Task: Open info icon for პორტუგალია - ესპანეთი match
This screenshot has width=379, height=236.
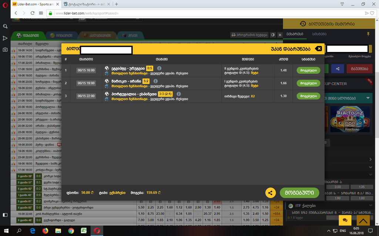Action: click(179, 94)
